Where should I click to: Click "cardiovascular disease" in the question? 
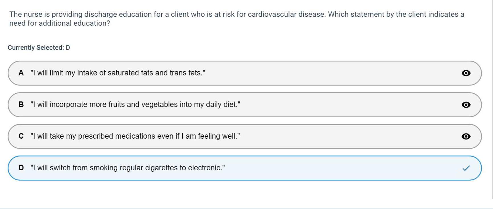coord(286,14)
